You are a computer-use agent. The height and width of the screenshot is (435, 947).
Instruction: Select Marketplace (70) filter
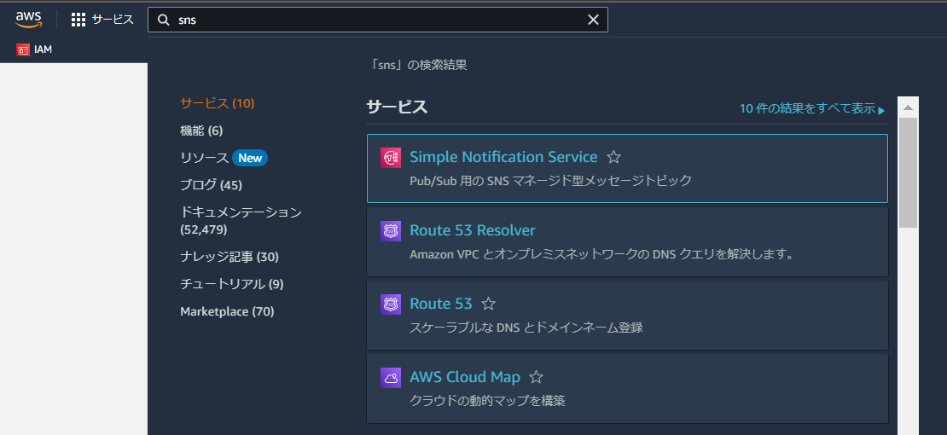tap(227, 312)
